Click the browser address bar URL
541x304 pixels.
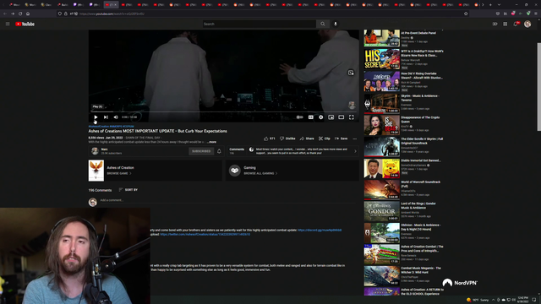[112, 14]
